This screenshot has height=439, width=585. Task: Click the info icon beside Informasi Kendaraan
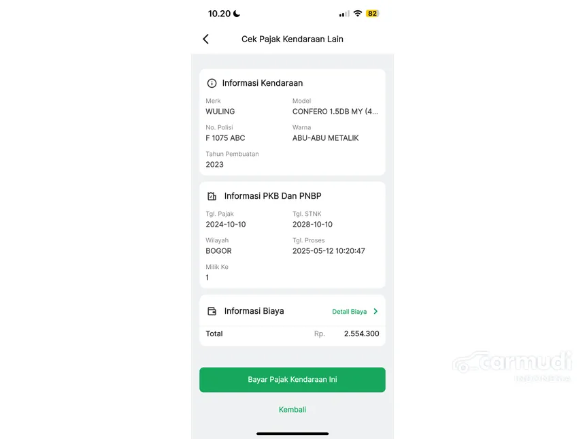coord(212,83)
